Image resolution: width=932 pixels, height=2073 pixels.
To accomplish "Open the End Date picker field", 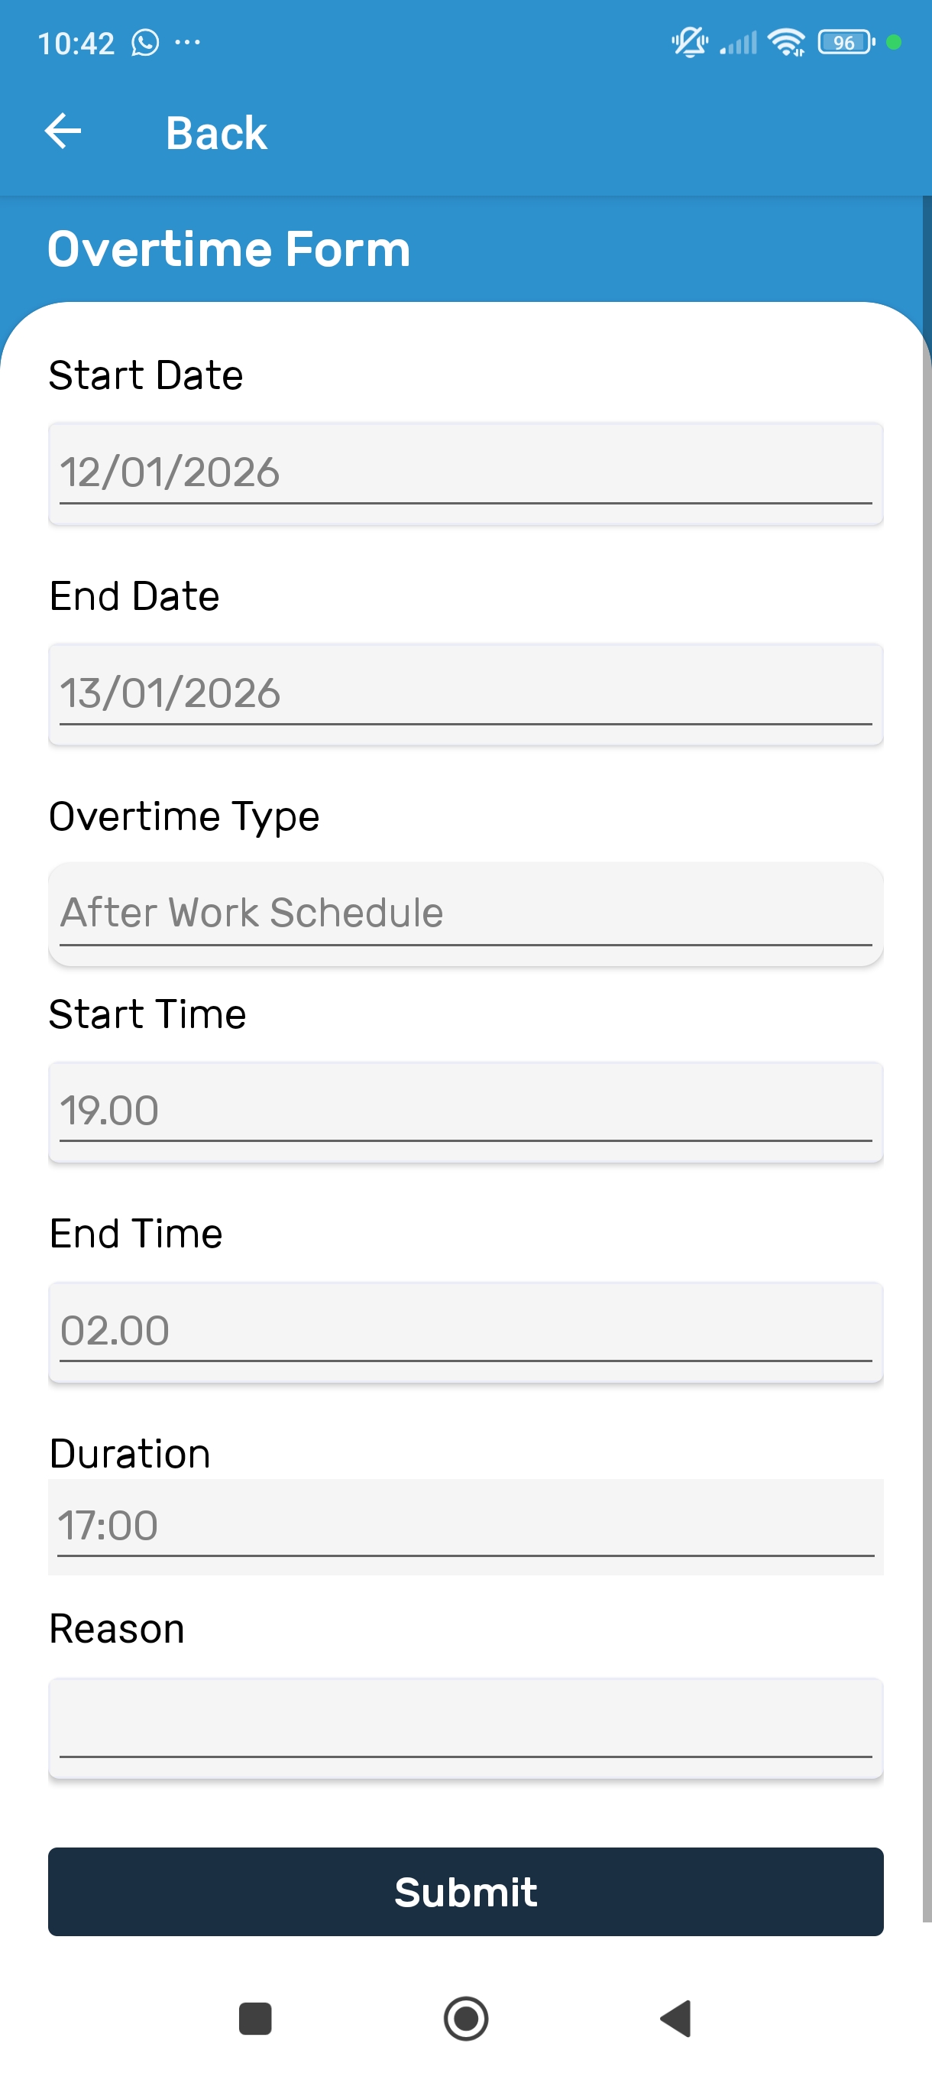I will coord(465,694).
